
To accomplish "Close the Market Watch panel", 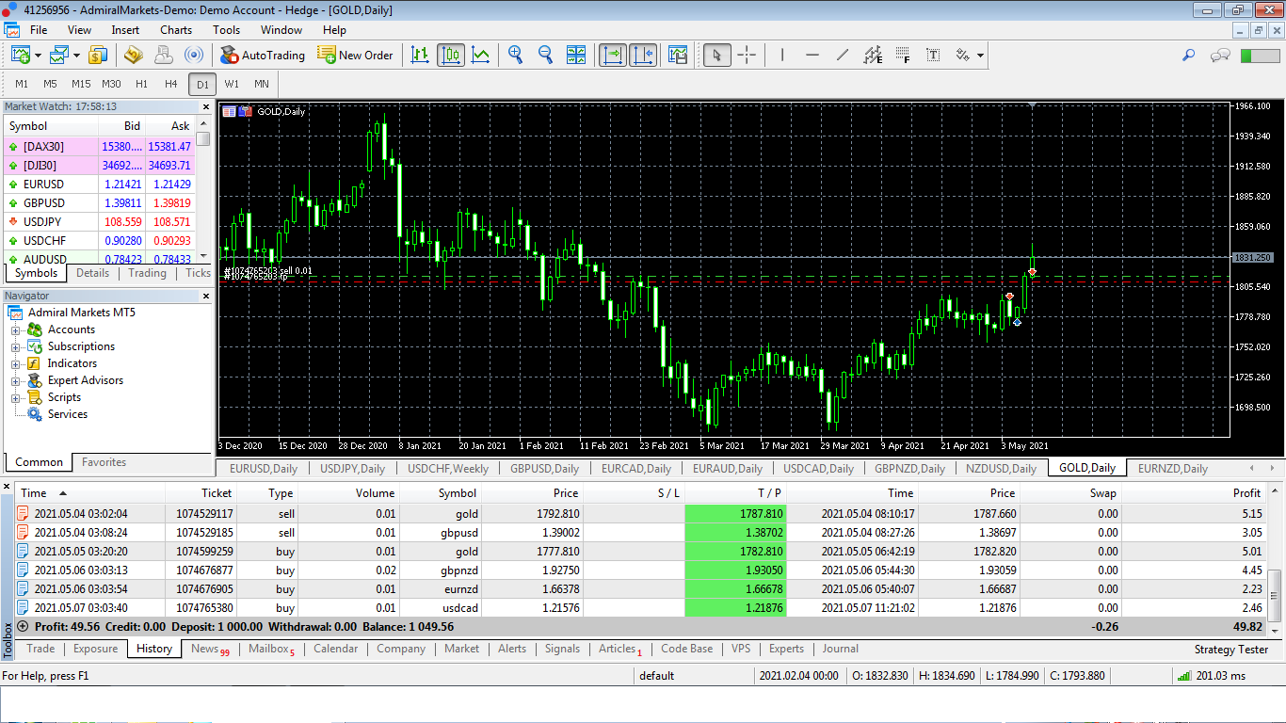I will point(206,106).
